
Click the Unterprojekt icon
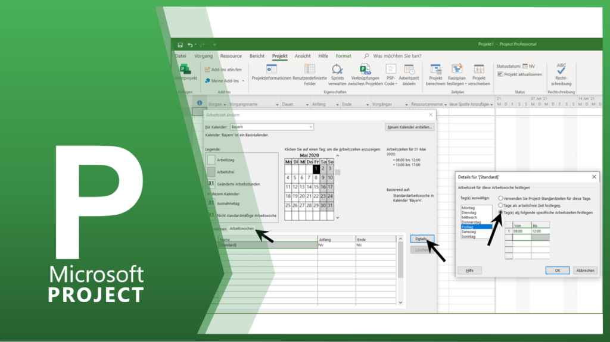point(185,69)
